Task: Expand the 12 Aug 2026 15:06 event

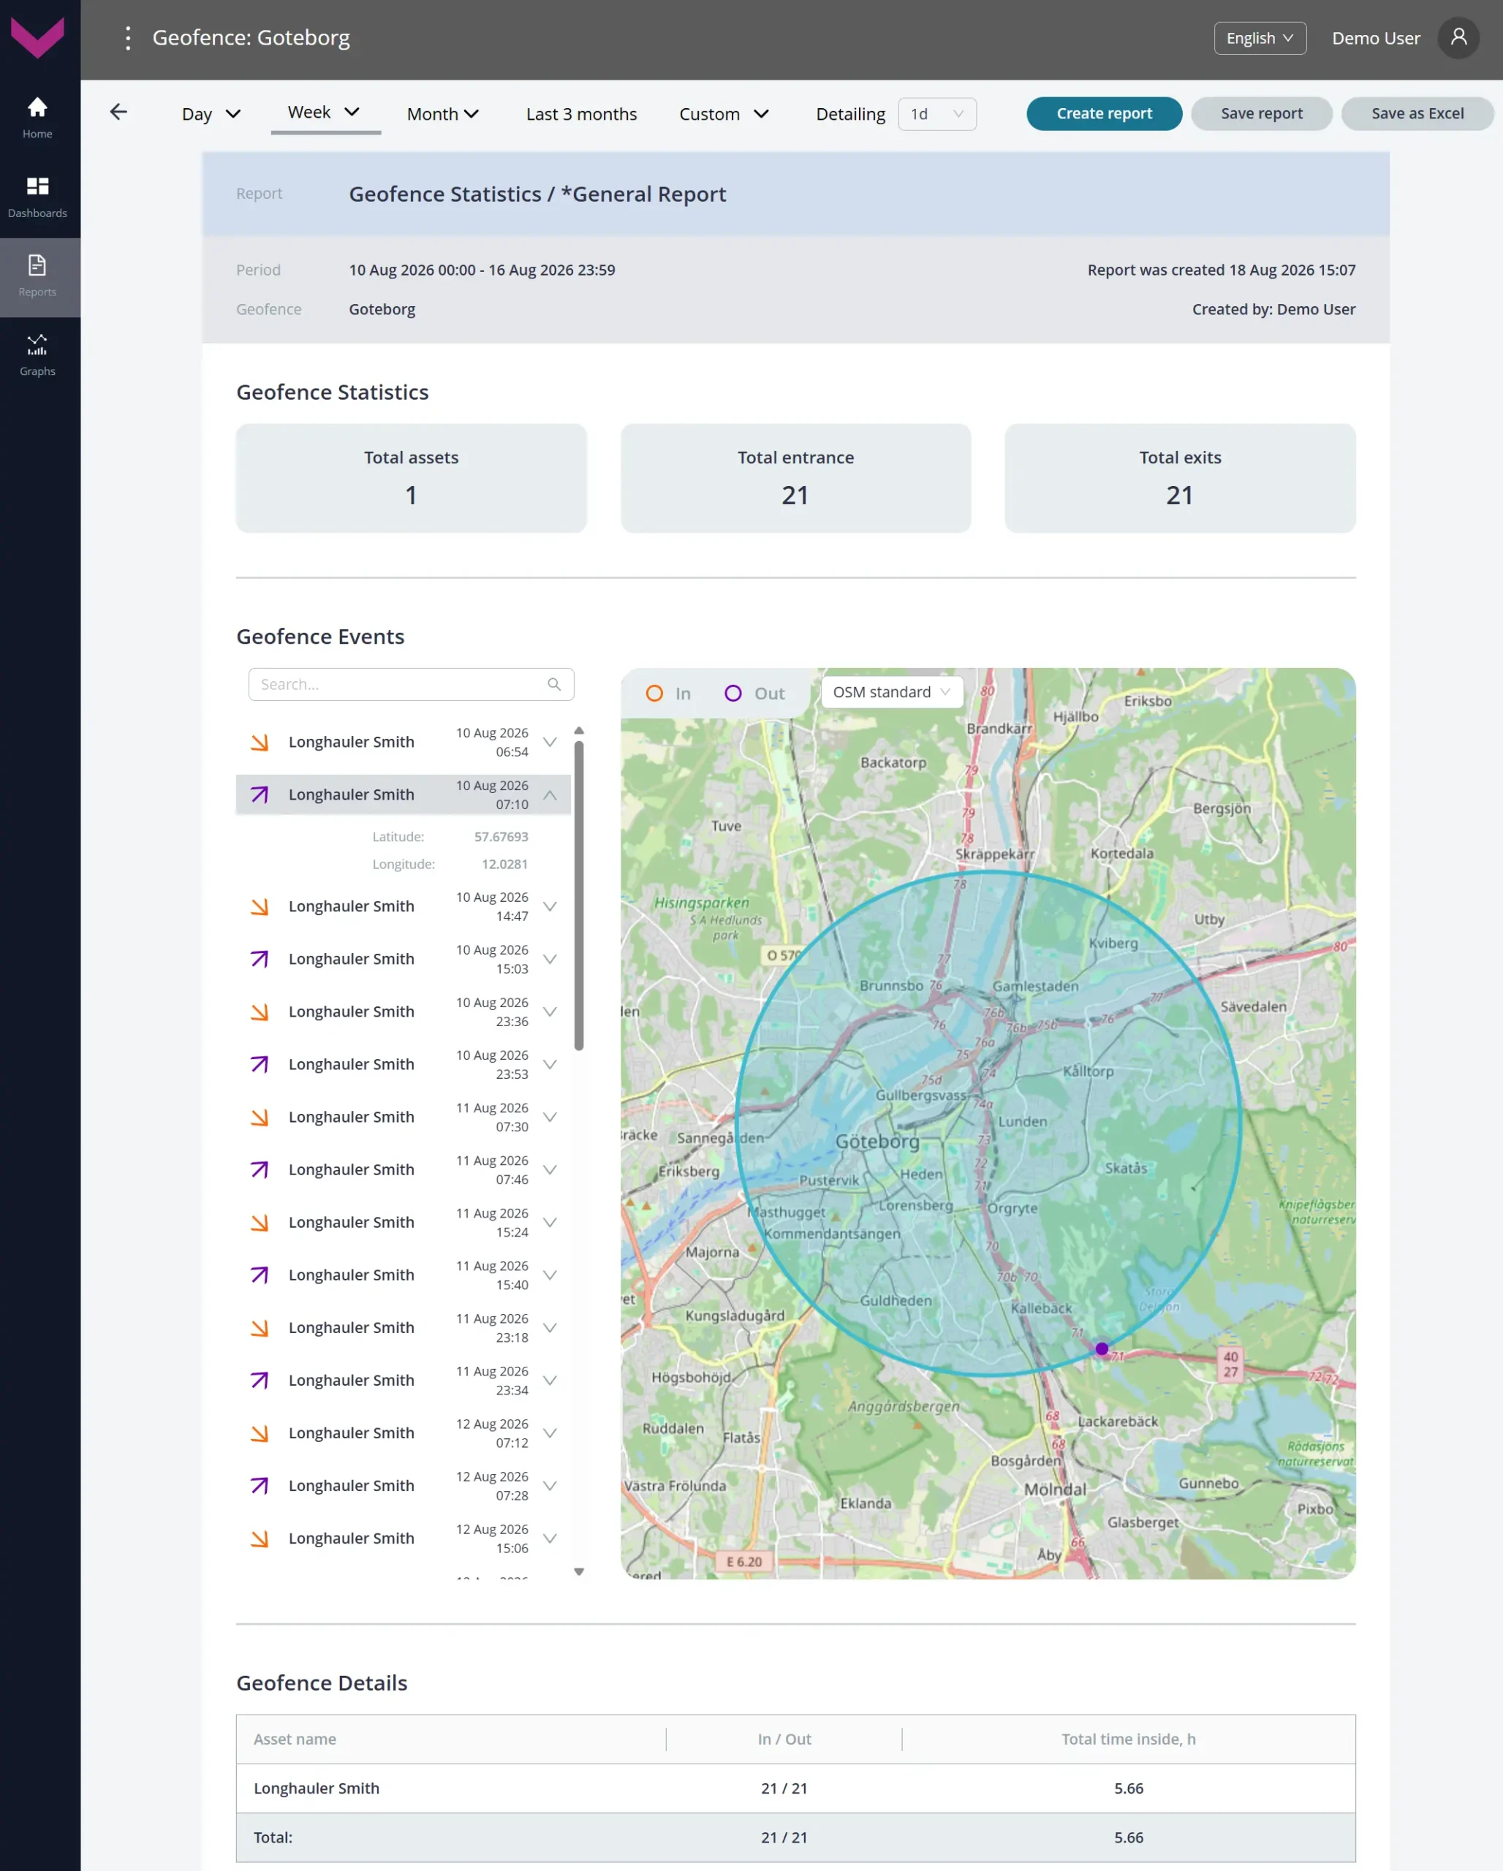Action: (549, 1538)
